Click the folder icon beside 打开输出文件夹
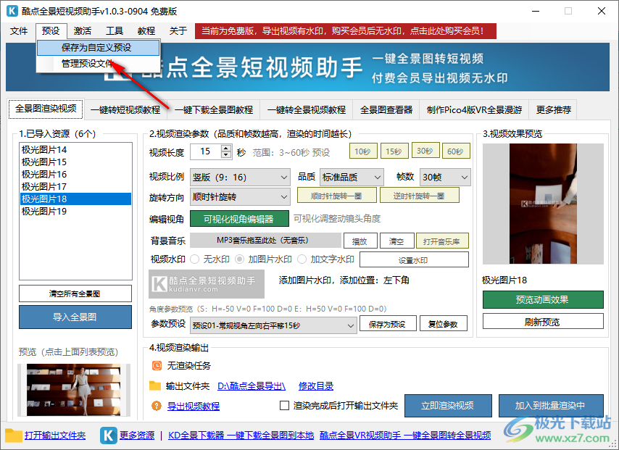The image size is (619, 450). tap(14, 435)
